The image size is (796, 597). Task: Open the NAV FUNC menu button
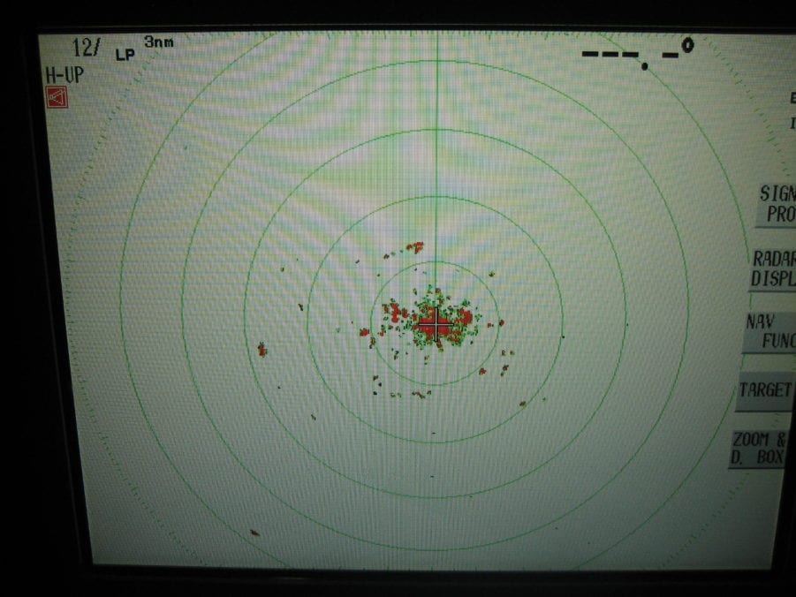[x=769, y=331]
